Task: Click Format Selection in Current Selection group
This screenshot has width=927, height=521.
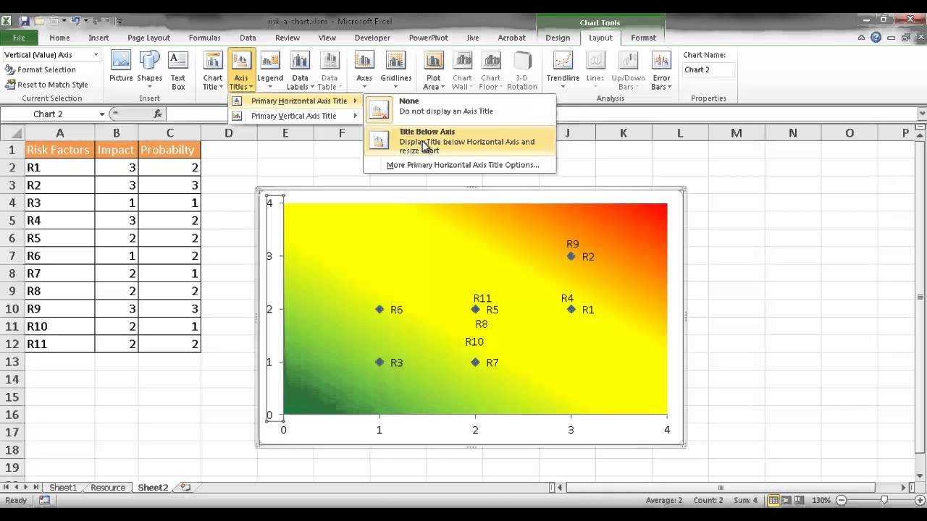Action: point(45,69)
